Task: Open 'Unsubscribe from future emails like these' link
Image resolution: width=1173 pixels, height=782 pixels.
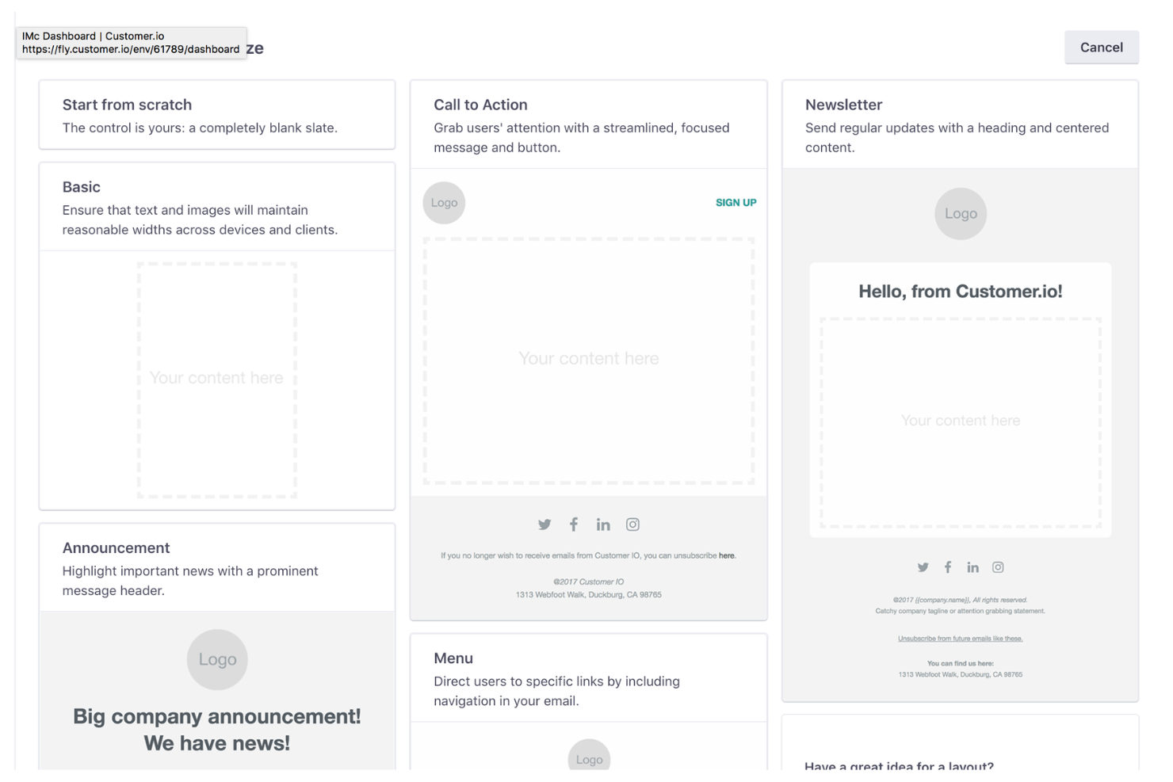Action: (x=960, y=638)
